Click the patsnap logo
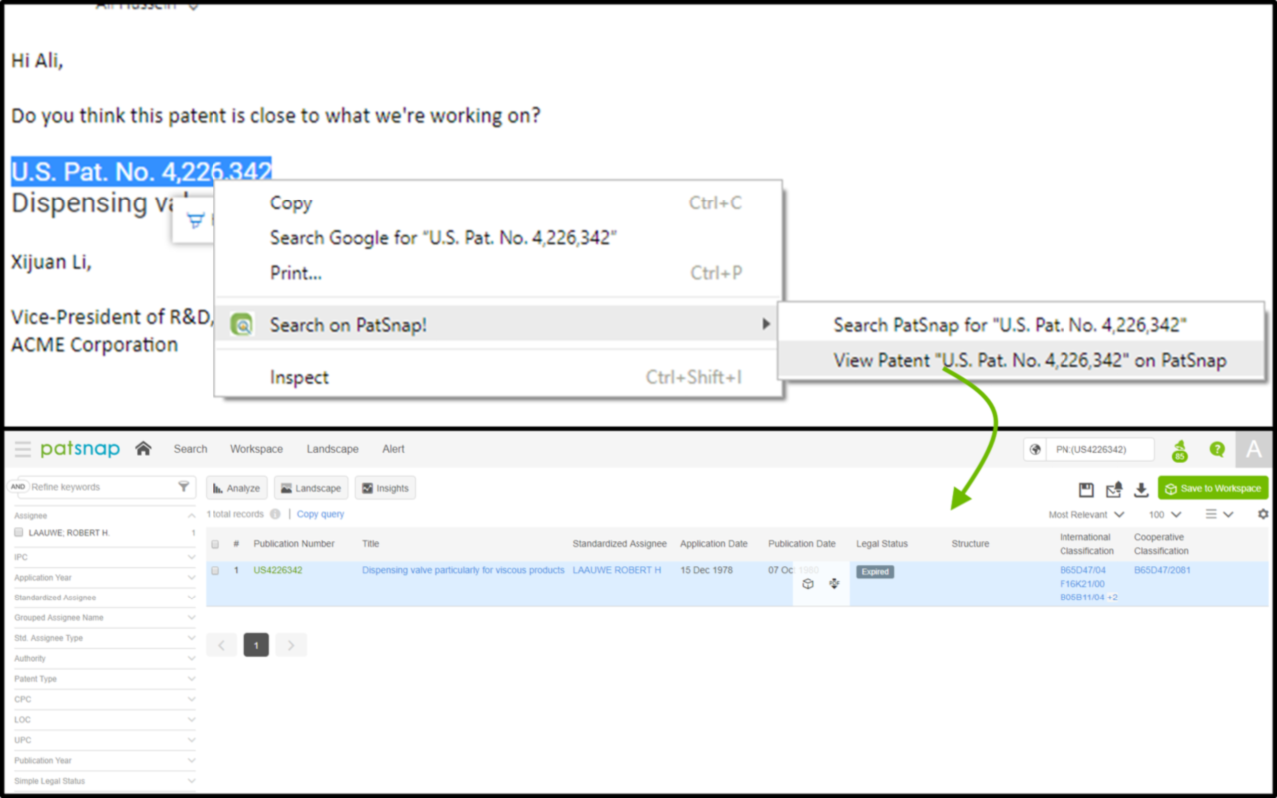Viewport: 1277px width, 798px height. click(x=80, y=449)
